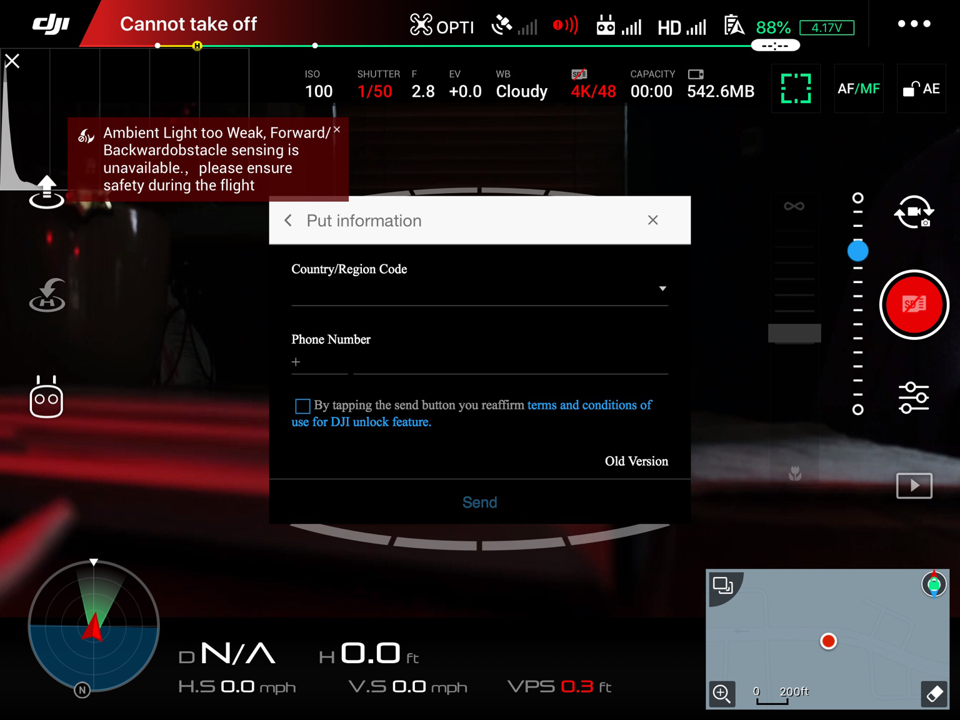Open the remote controller function icon

coord(46,397)
